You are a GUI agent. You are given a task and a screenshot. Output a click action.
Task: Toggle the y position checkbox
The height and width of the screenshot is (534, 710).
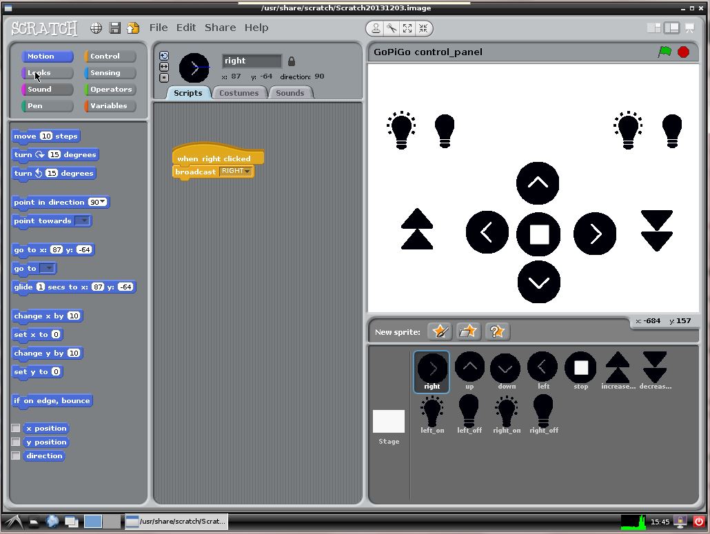(x=15, y=442)
